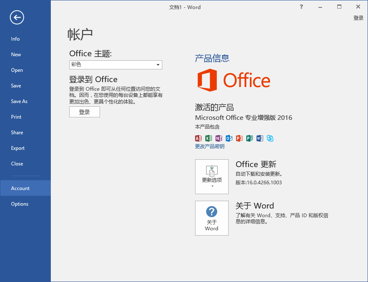This screenshot has width=368, height=282.
Task: Go to the Print page
Action: click(16, 117)
